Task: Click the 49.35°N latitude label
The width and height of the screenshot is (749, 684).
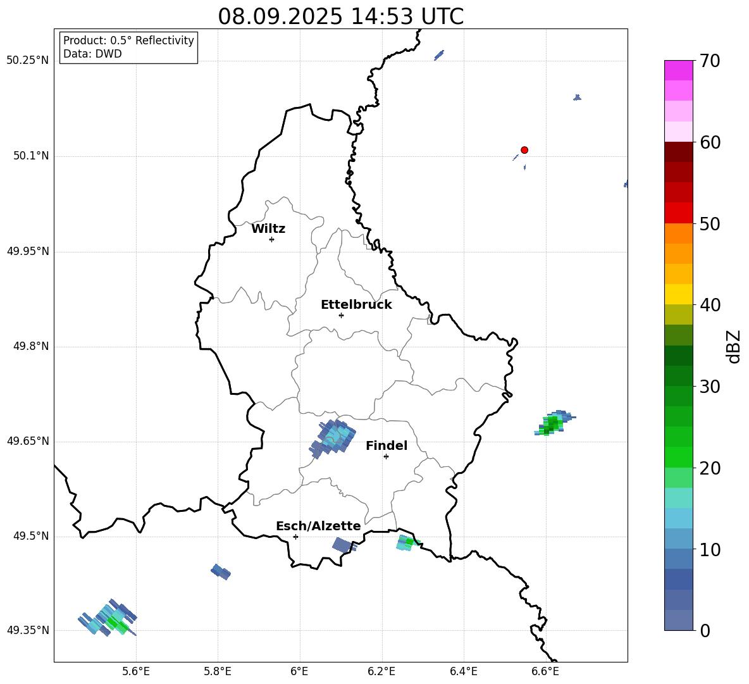Action: coord(28,630)
